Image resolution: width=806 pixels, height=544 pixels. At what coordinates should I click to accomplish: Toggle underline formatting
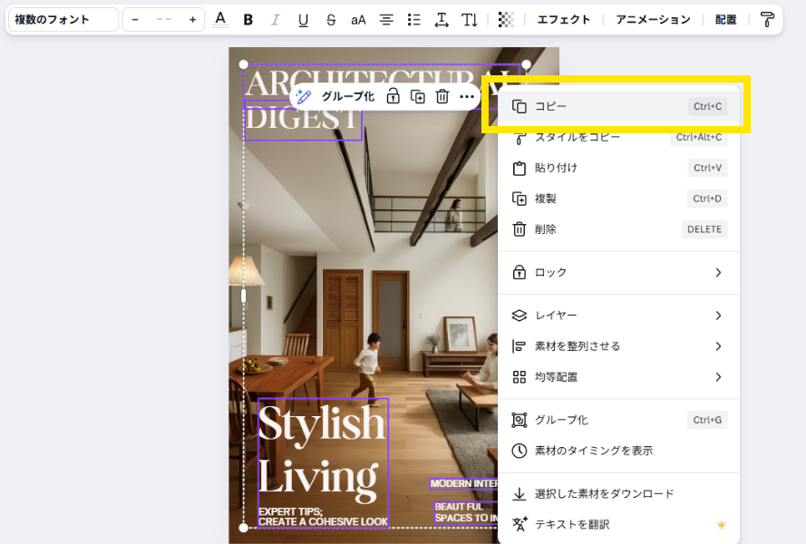[303, 20]
